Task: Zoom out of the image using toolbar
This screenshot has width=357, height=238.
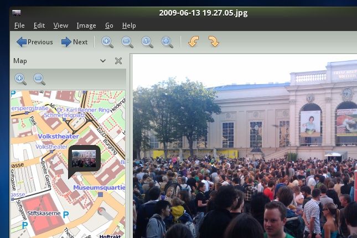Action: click(127, 42)
